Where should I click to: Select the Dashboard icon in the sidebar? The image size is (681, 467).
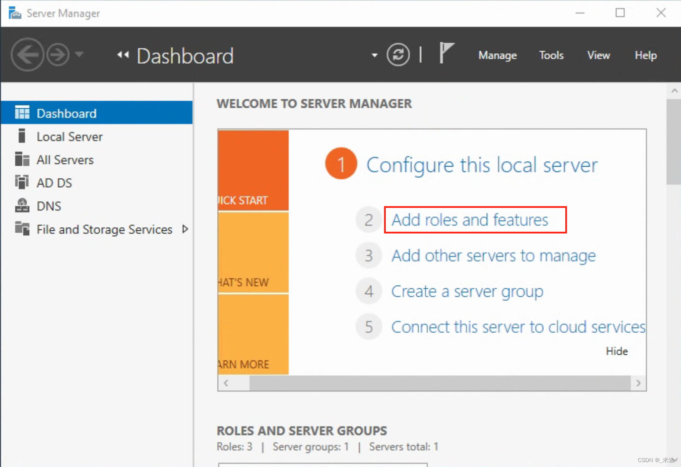[22, 113]
